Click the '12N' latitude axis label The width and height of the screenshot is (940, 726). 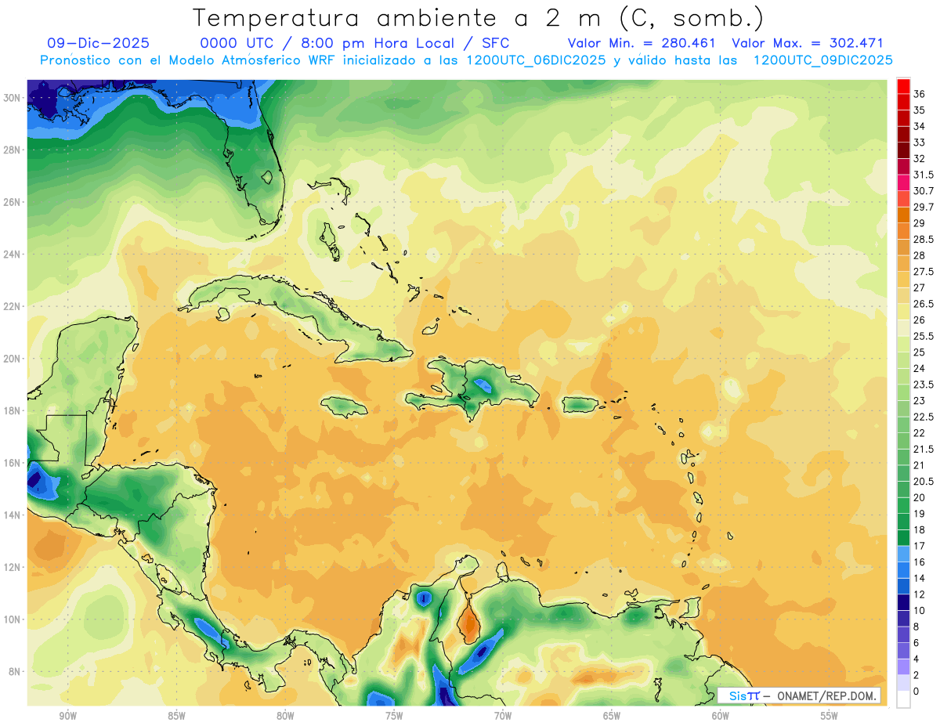tap(13, 567)
